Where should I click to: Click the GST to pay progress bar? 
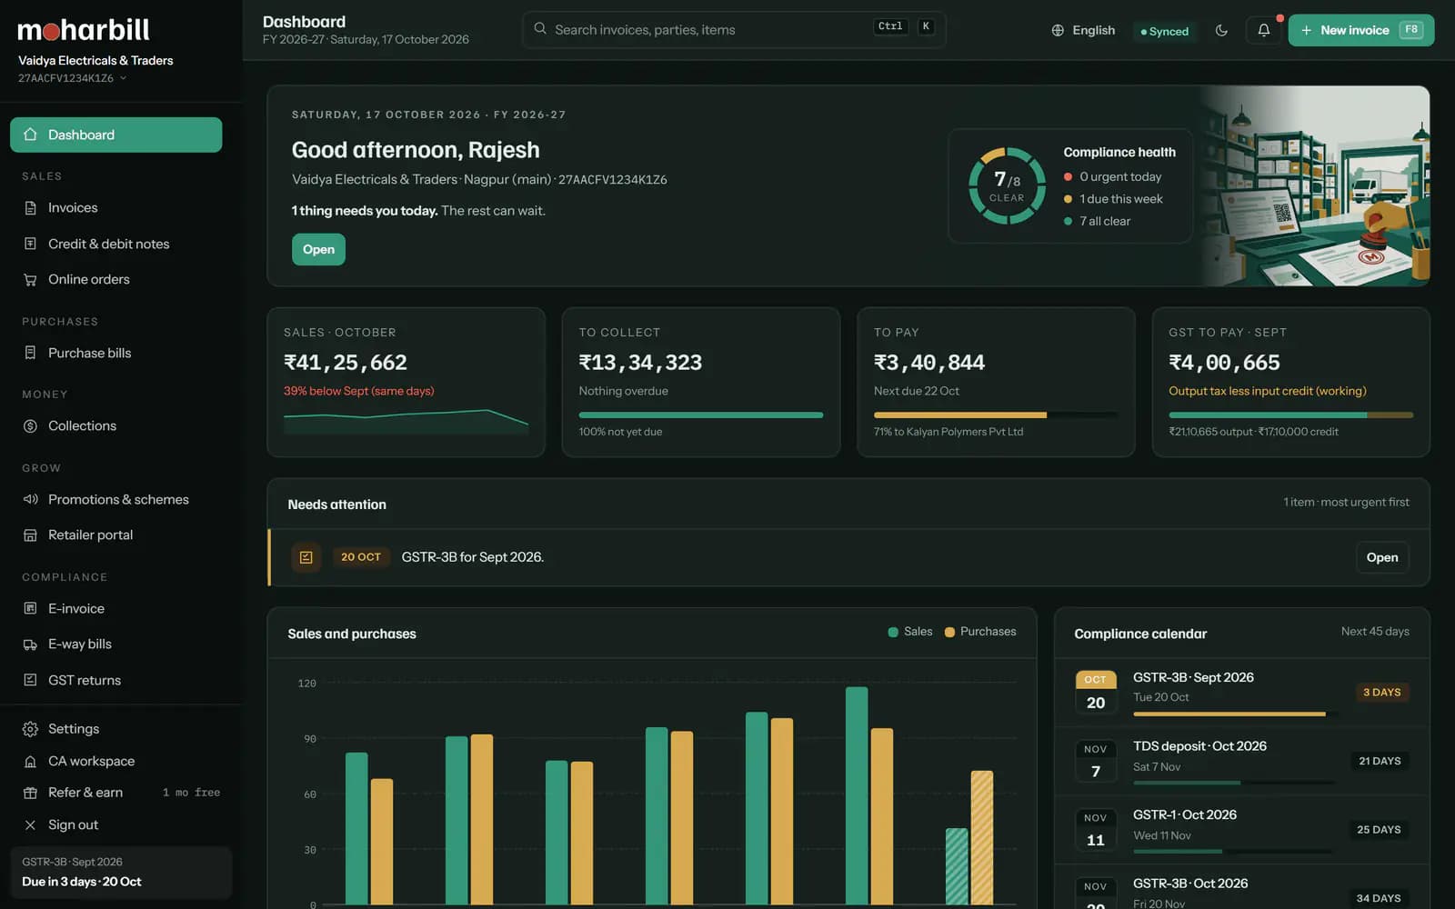(x=1290, y=415)
